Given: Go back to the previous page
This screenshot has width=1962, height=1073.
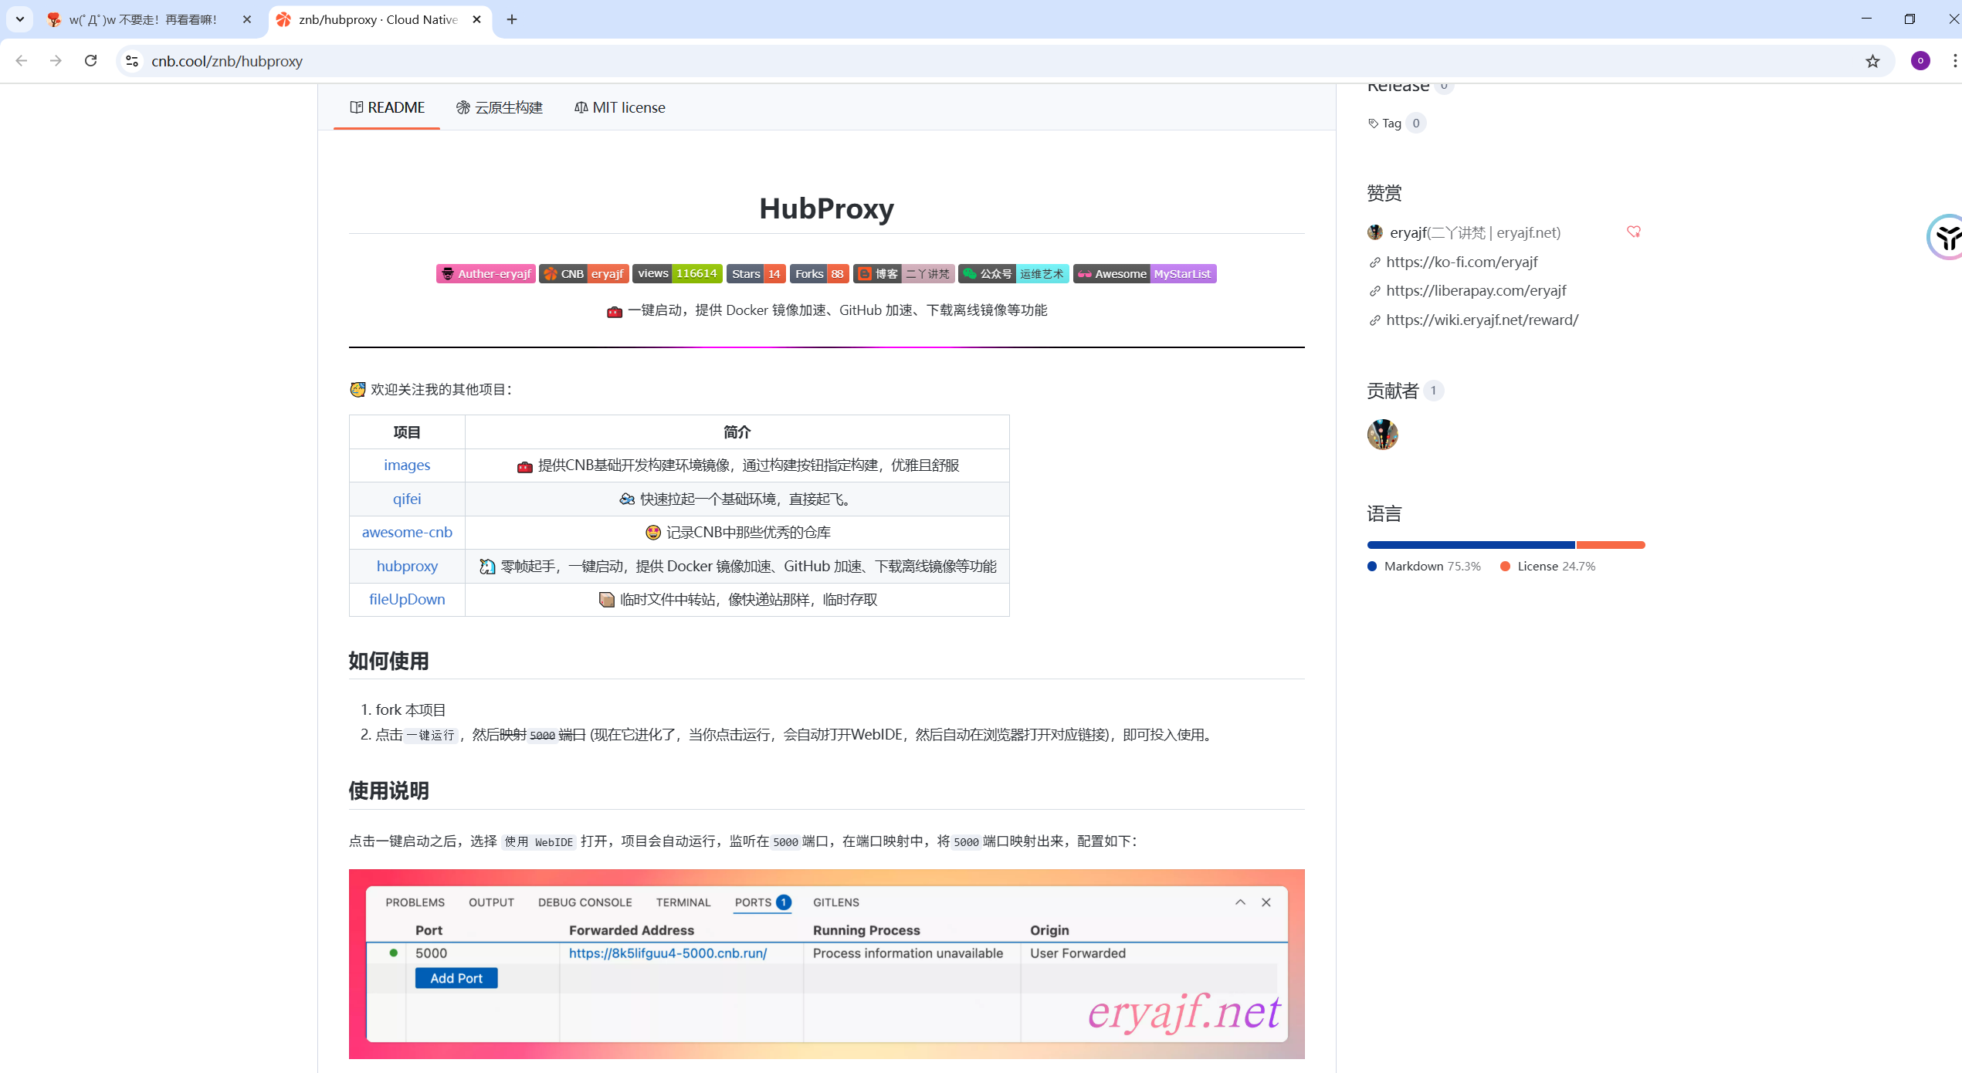Looking at the screenshot, I should (22, 61).
